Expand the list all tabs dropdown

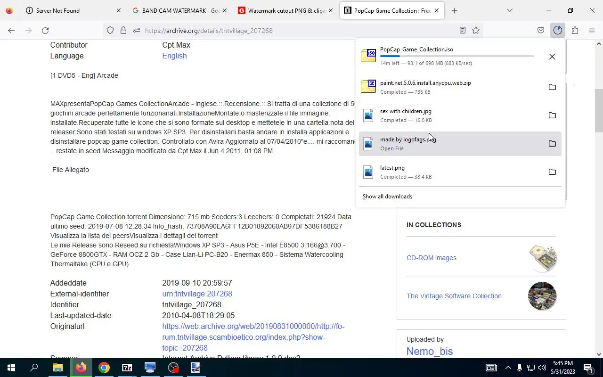509,10
